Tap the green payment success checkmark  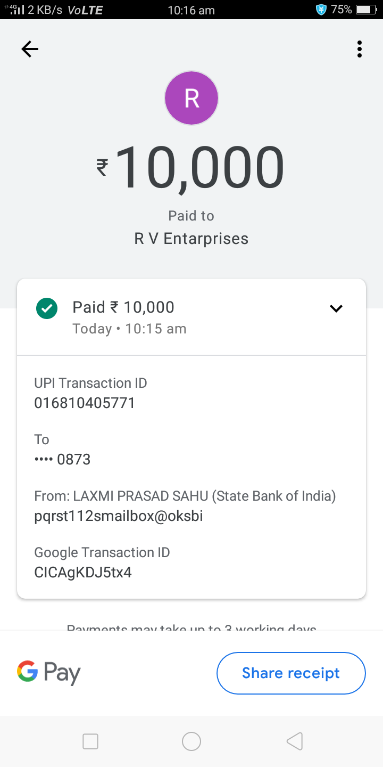coord(47,308)
